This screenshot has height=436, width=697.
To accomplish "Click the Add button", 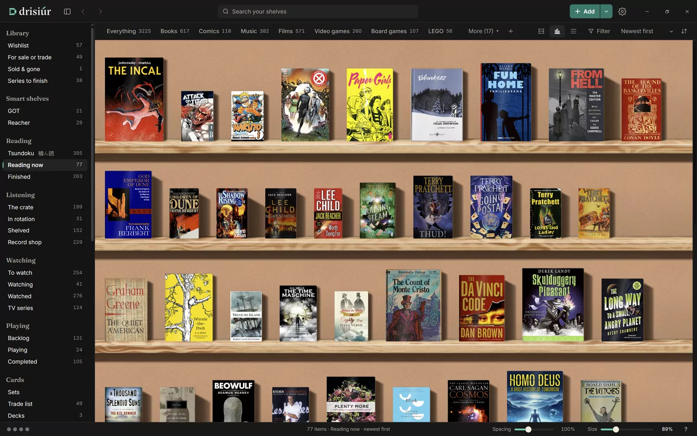I will (585, 11).
